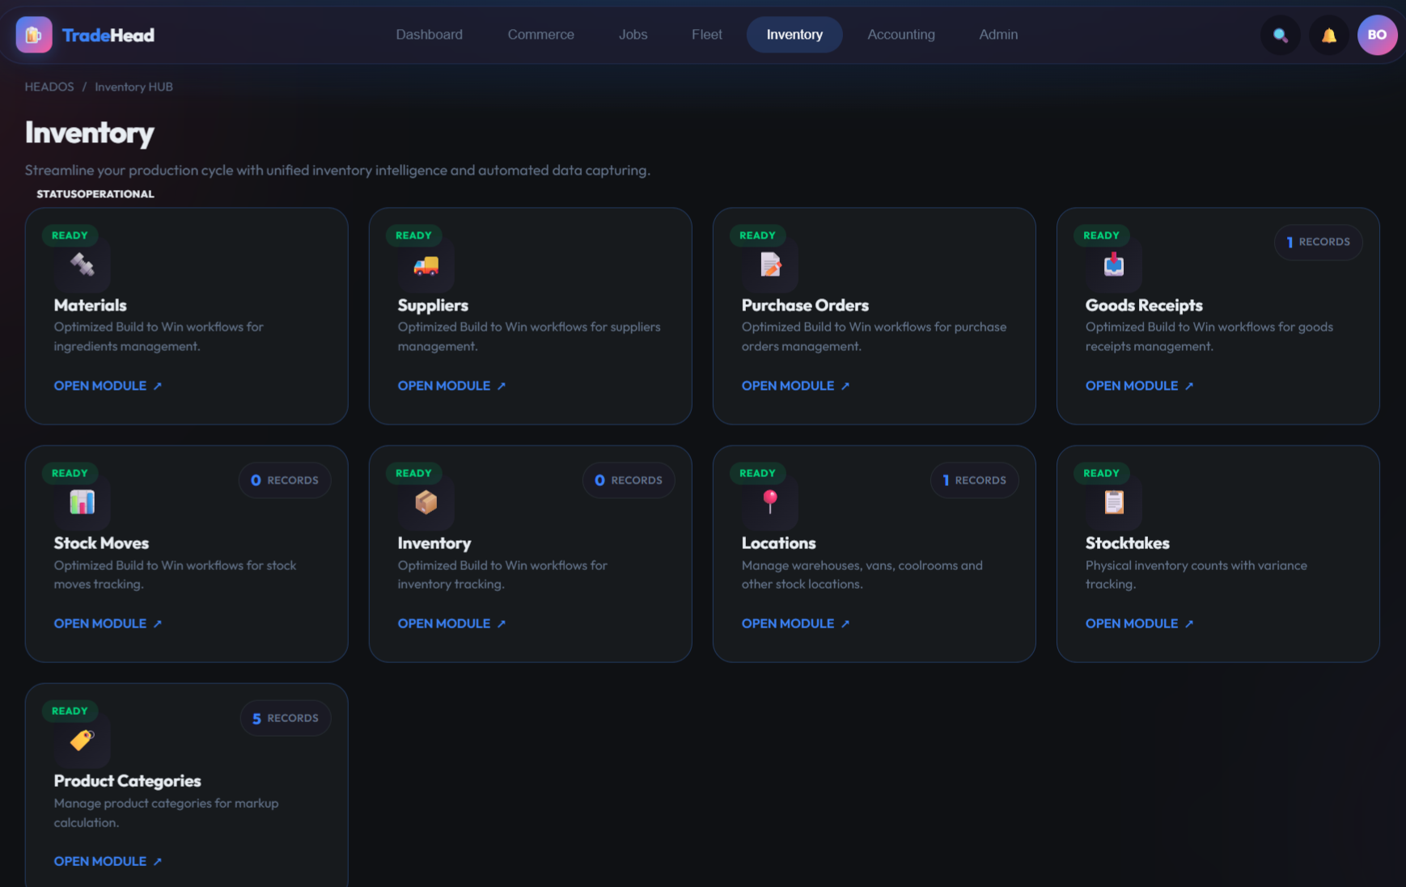1406x887 pixels.
Task: Click the Locations pin icon
Action: click(770, 502)
